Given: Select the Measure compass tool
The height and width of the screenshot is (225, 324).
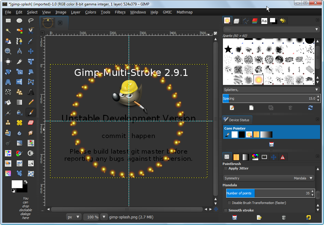Looking at the screenshot, I should (19, 51).
